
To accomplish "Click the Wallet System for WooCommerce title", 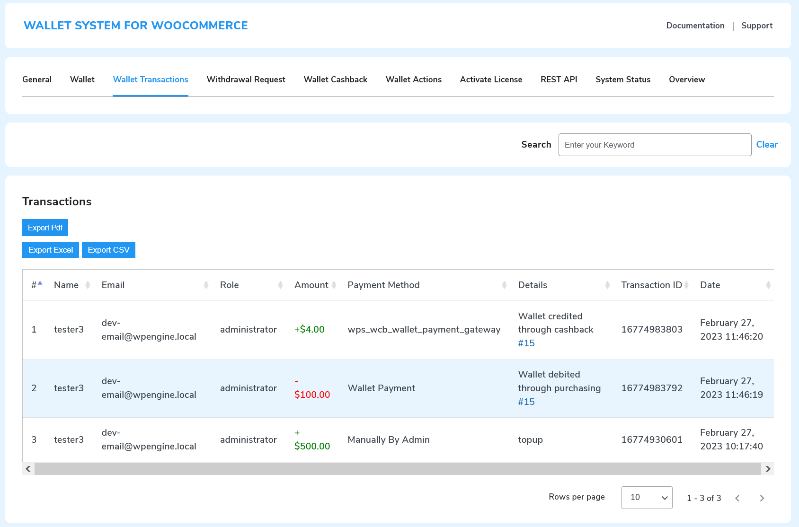I will tap(136, 26).
